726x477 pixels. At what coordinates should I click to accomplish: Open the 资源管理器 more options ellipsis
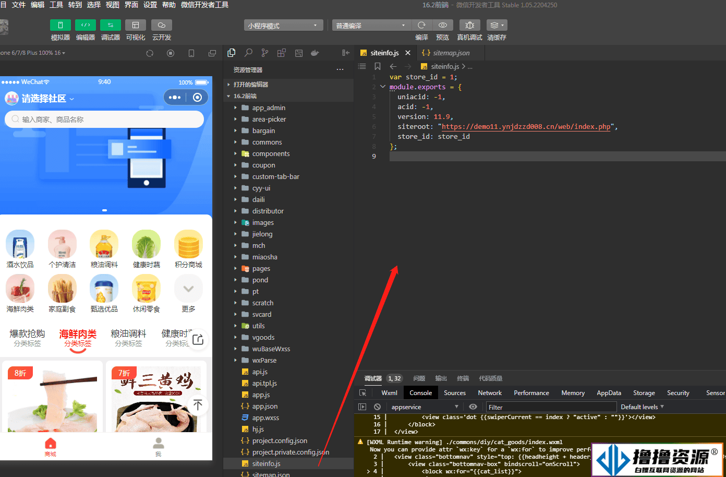click(x=340, y=69)
